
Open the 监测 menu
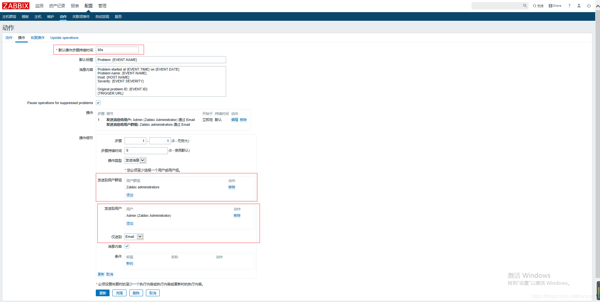coord(39,6)
